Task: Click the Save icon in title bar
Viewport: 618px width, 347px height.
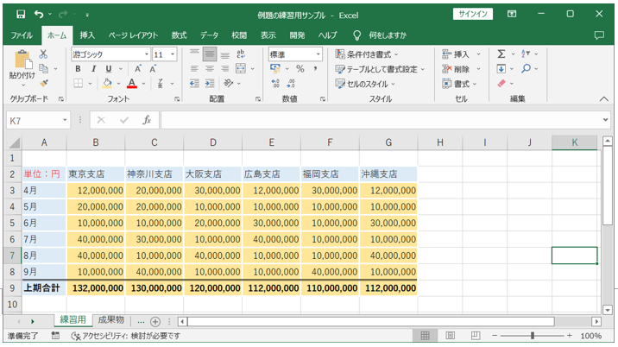Action: [19, 14]
